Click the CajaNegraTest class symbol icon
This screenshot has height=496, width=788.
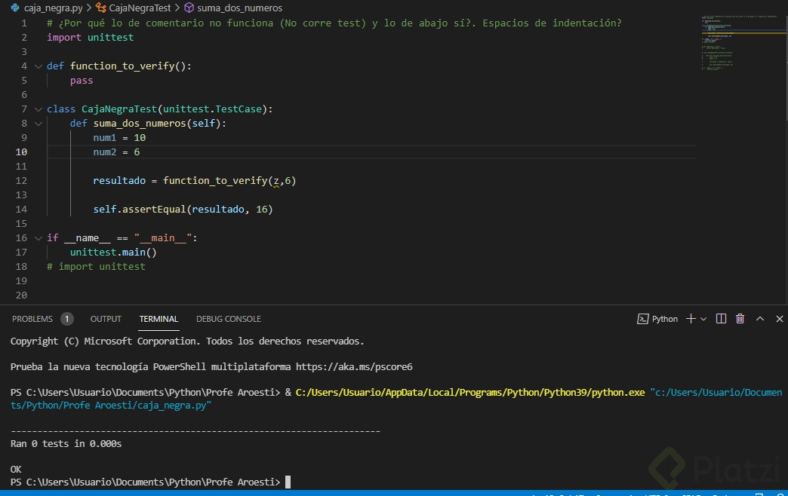click(101, 8)
